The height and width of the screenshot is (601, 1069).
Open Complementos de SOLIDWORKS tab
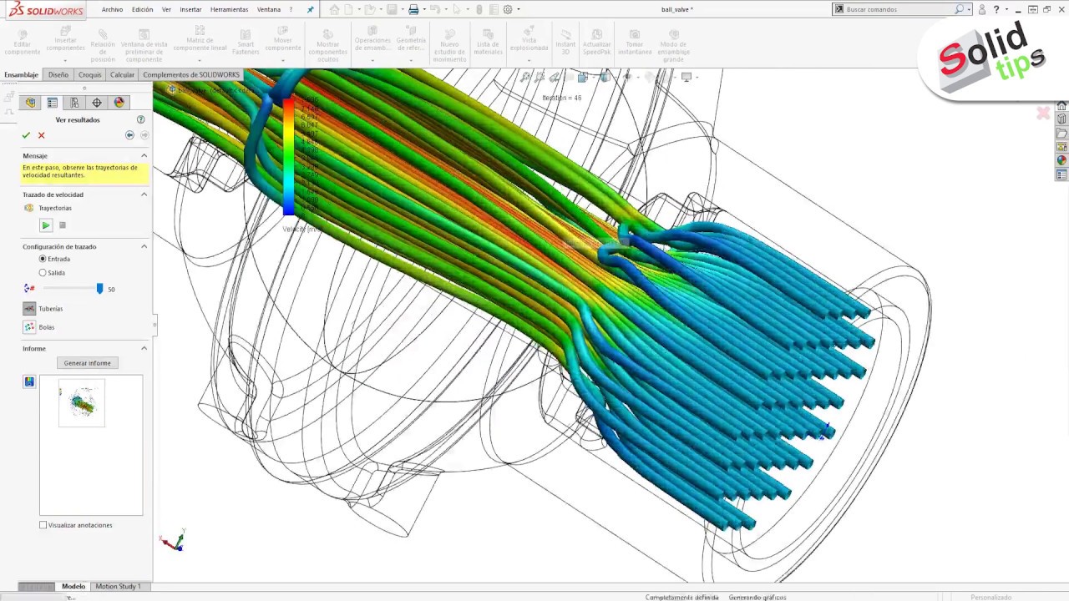point(191,74)
